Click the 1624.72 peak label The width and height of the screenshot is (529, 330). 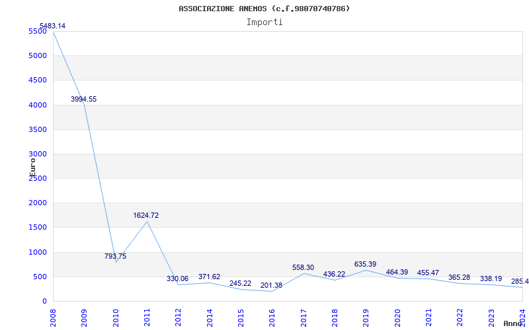[x=145, y=216]
